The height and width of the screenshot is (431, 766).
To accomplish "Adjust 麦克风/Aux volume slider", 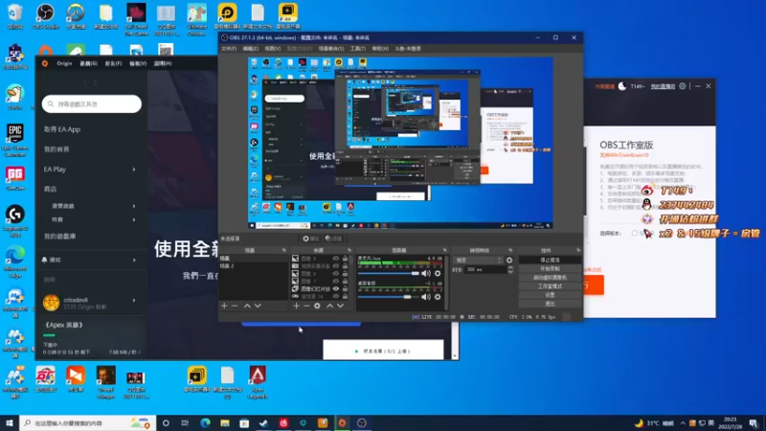I will [389, 274].
